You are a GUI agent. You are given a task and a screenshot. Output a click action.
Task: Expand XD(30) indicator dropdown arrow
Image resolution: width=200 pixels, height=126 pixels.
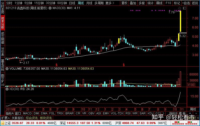[x=7, y=89]
